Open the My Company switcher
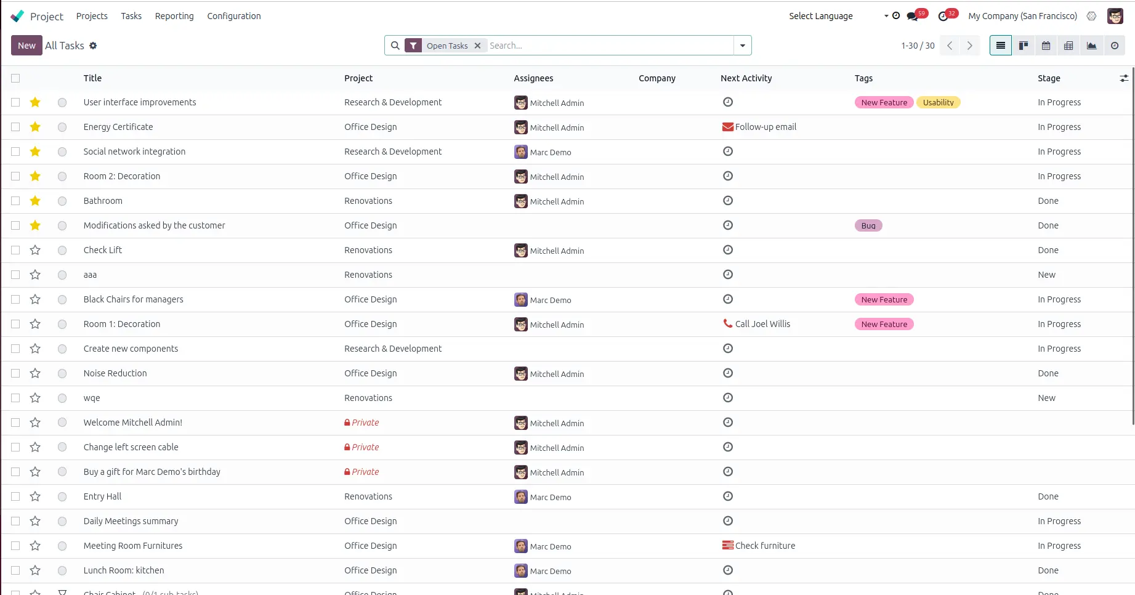 1022,16
